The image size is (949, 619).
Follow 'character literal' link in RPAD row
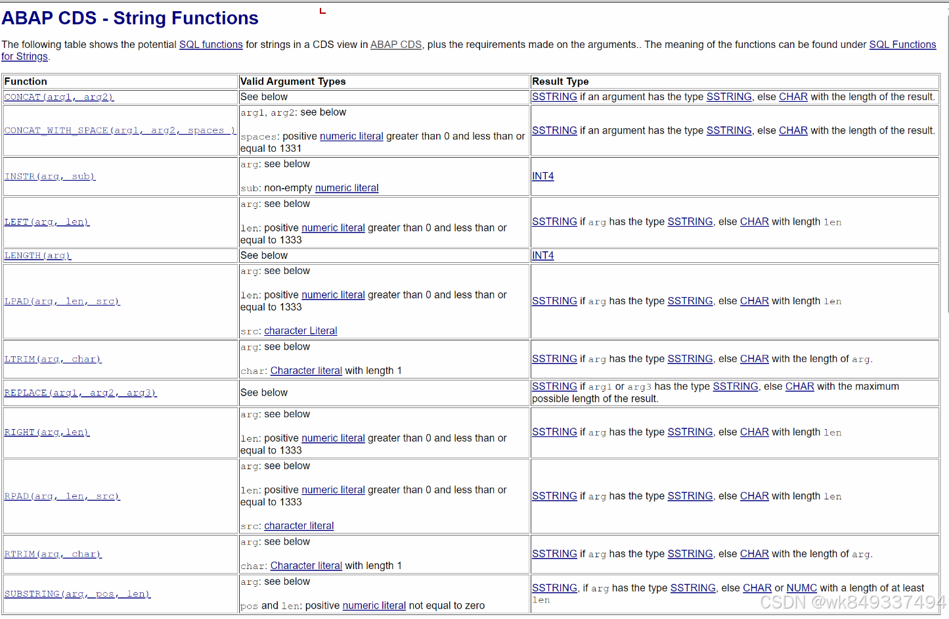coord(299,526)
